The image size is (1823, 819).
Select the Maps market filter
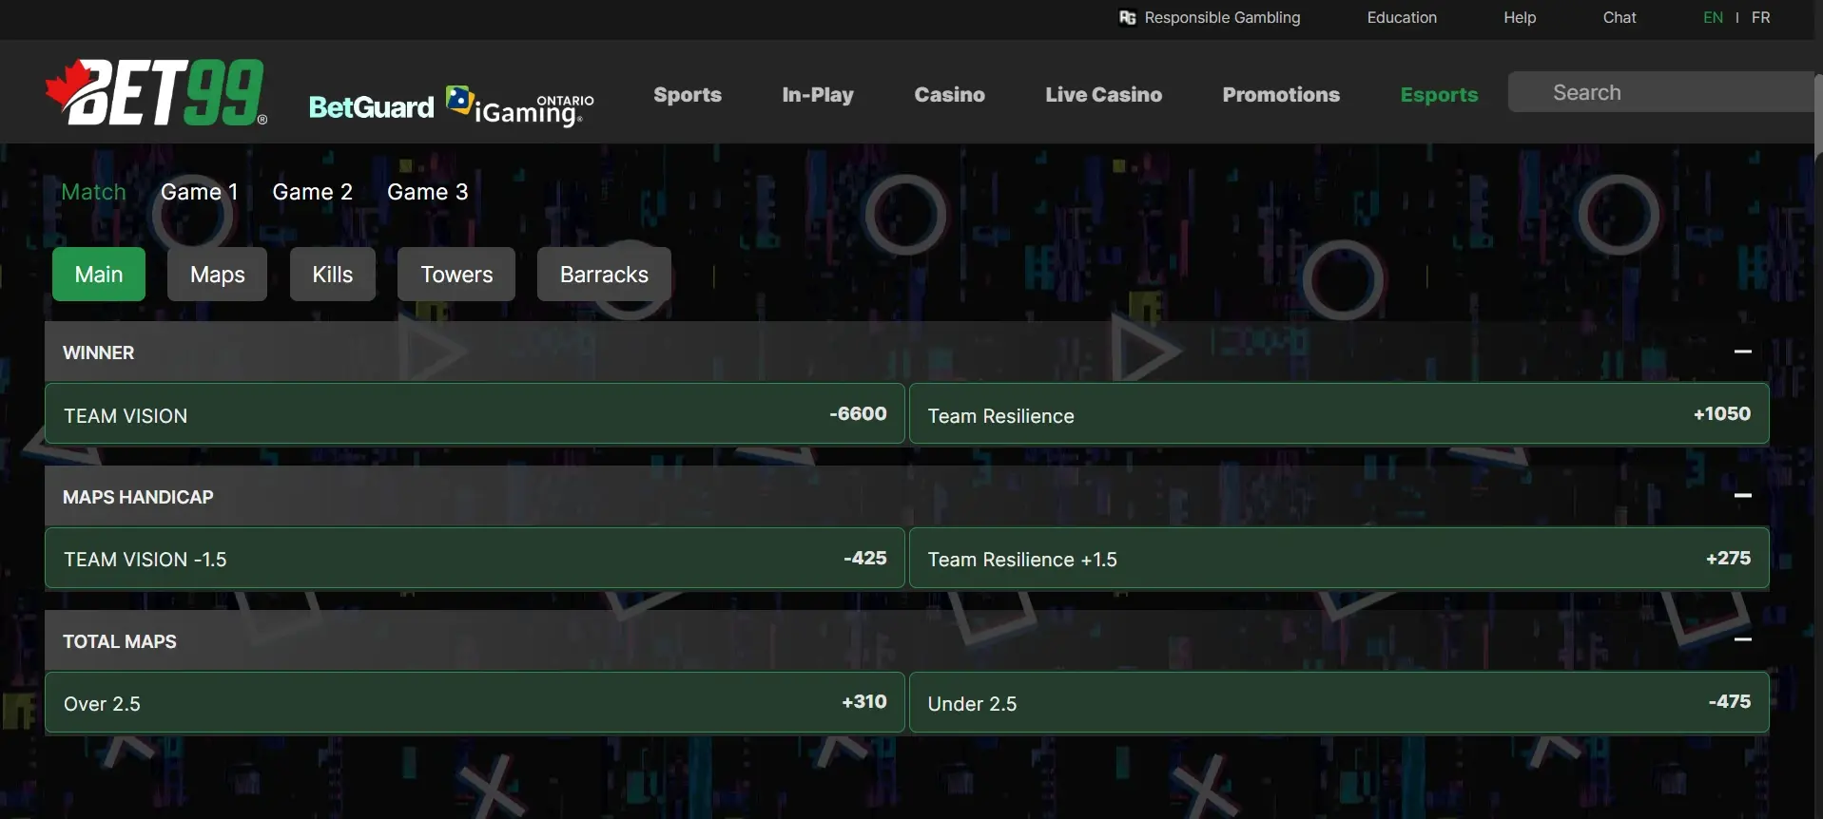tap(217, 275)
